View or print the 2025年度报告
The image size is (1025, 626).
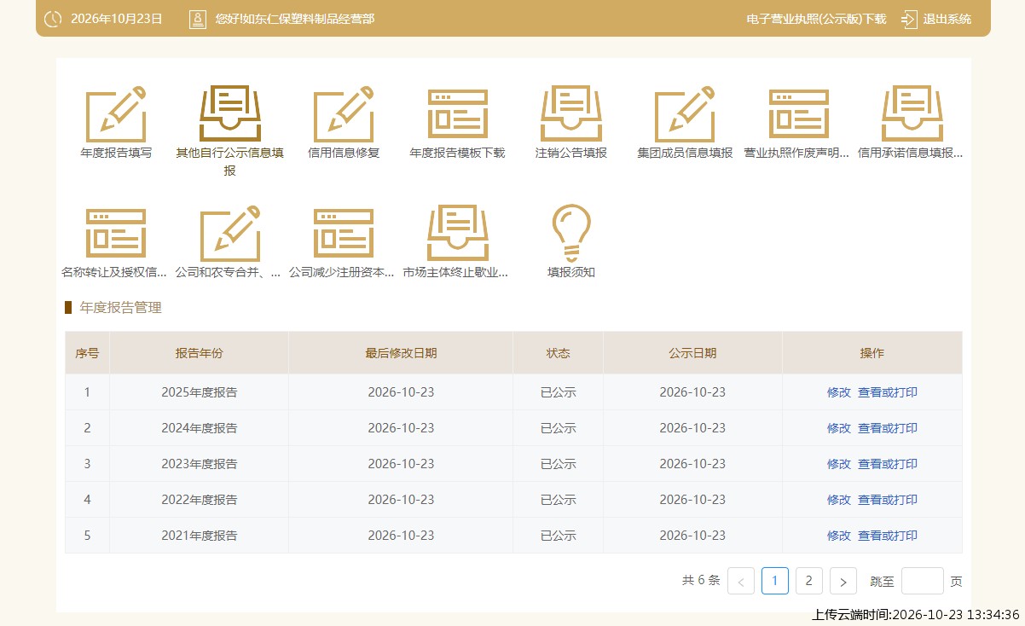coord(888,392)
